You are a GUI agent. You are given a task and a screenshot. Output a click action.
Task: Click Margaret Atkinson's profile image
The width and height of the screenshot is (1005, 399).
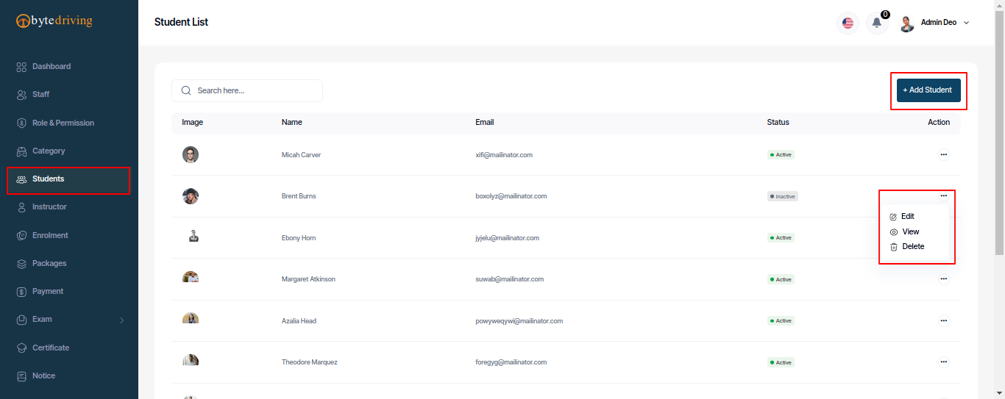(191, 278)
